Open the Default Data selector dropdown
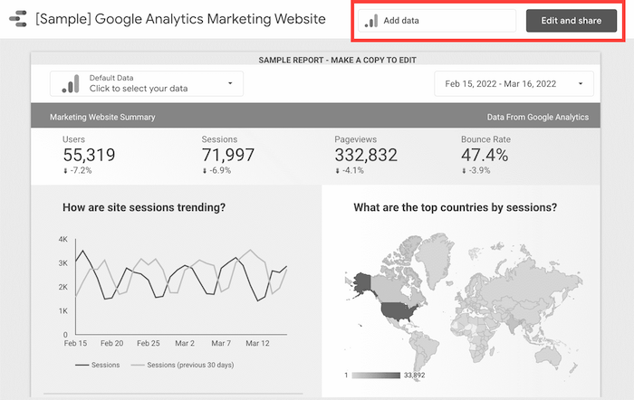This screenshot has width=634, height=400. pyautogui.click(x=147, y=84)
